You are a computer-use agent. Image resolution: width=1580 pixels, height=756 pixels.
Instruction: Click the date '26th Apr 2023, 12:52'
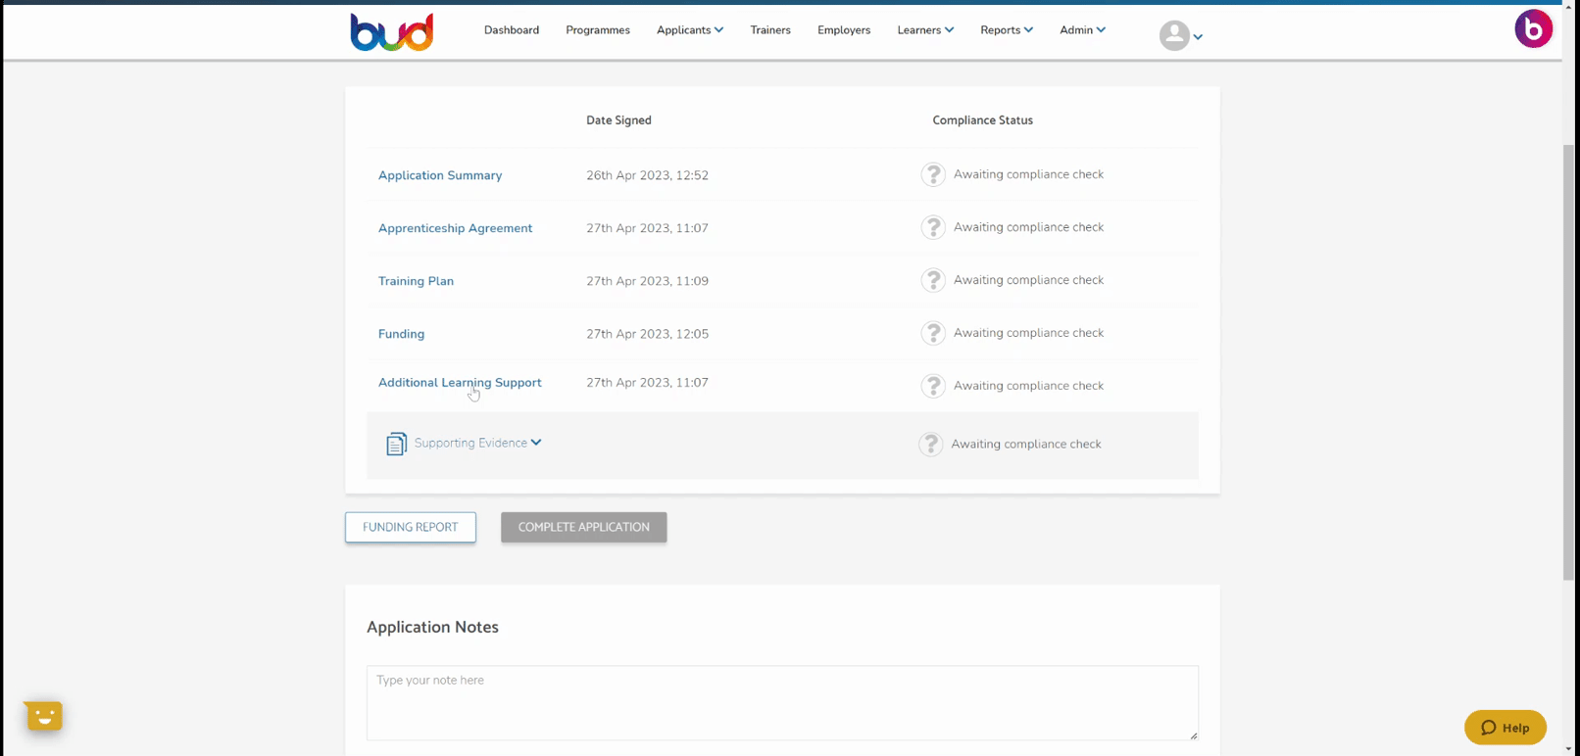point(647,175)
